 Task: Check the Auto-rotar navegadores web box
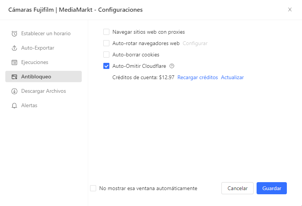pos(106,43)
